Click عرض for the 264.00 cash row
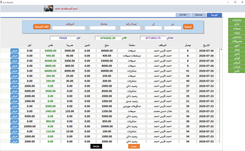The image size is (245, 151). point(14,76)
